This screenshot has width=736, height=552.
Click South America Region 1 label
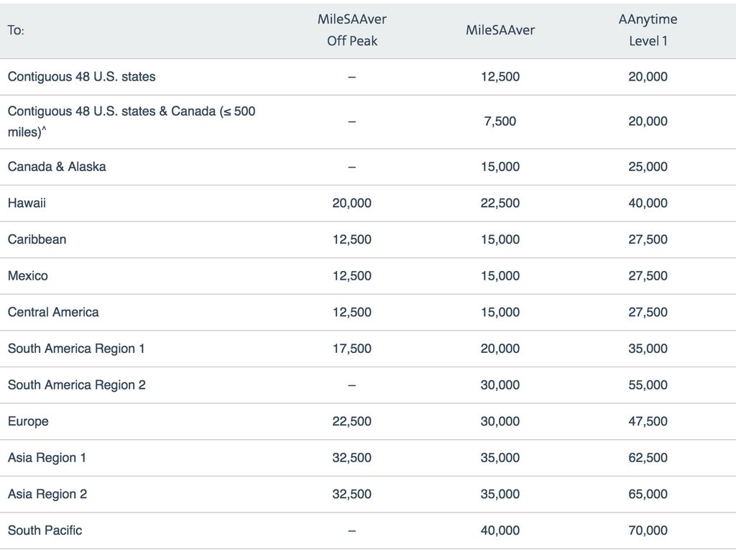coord(76,349)
